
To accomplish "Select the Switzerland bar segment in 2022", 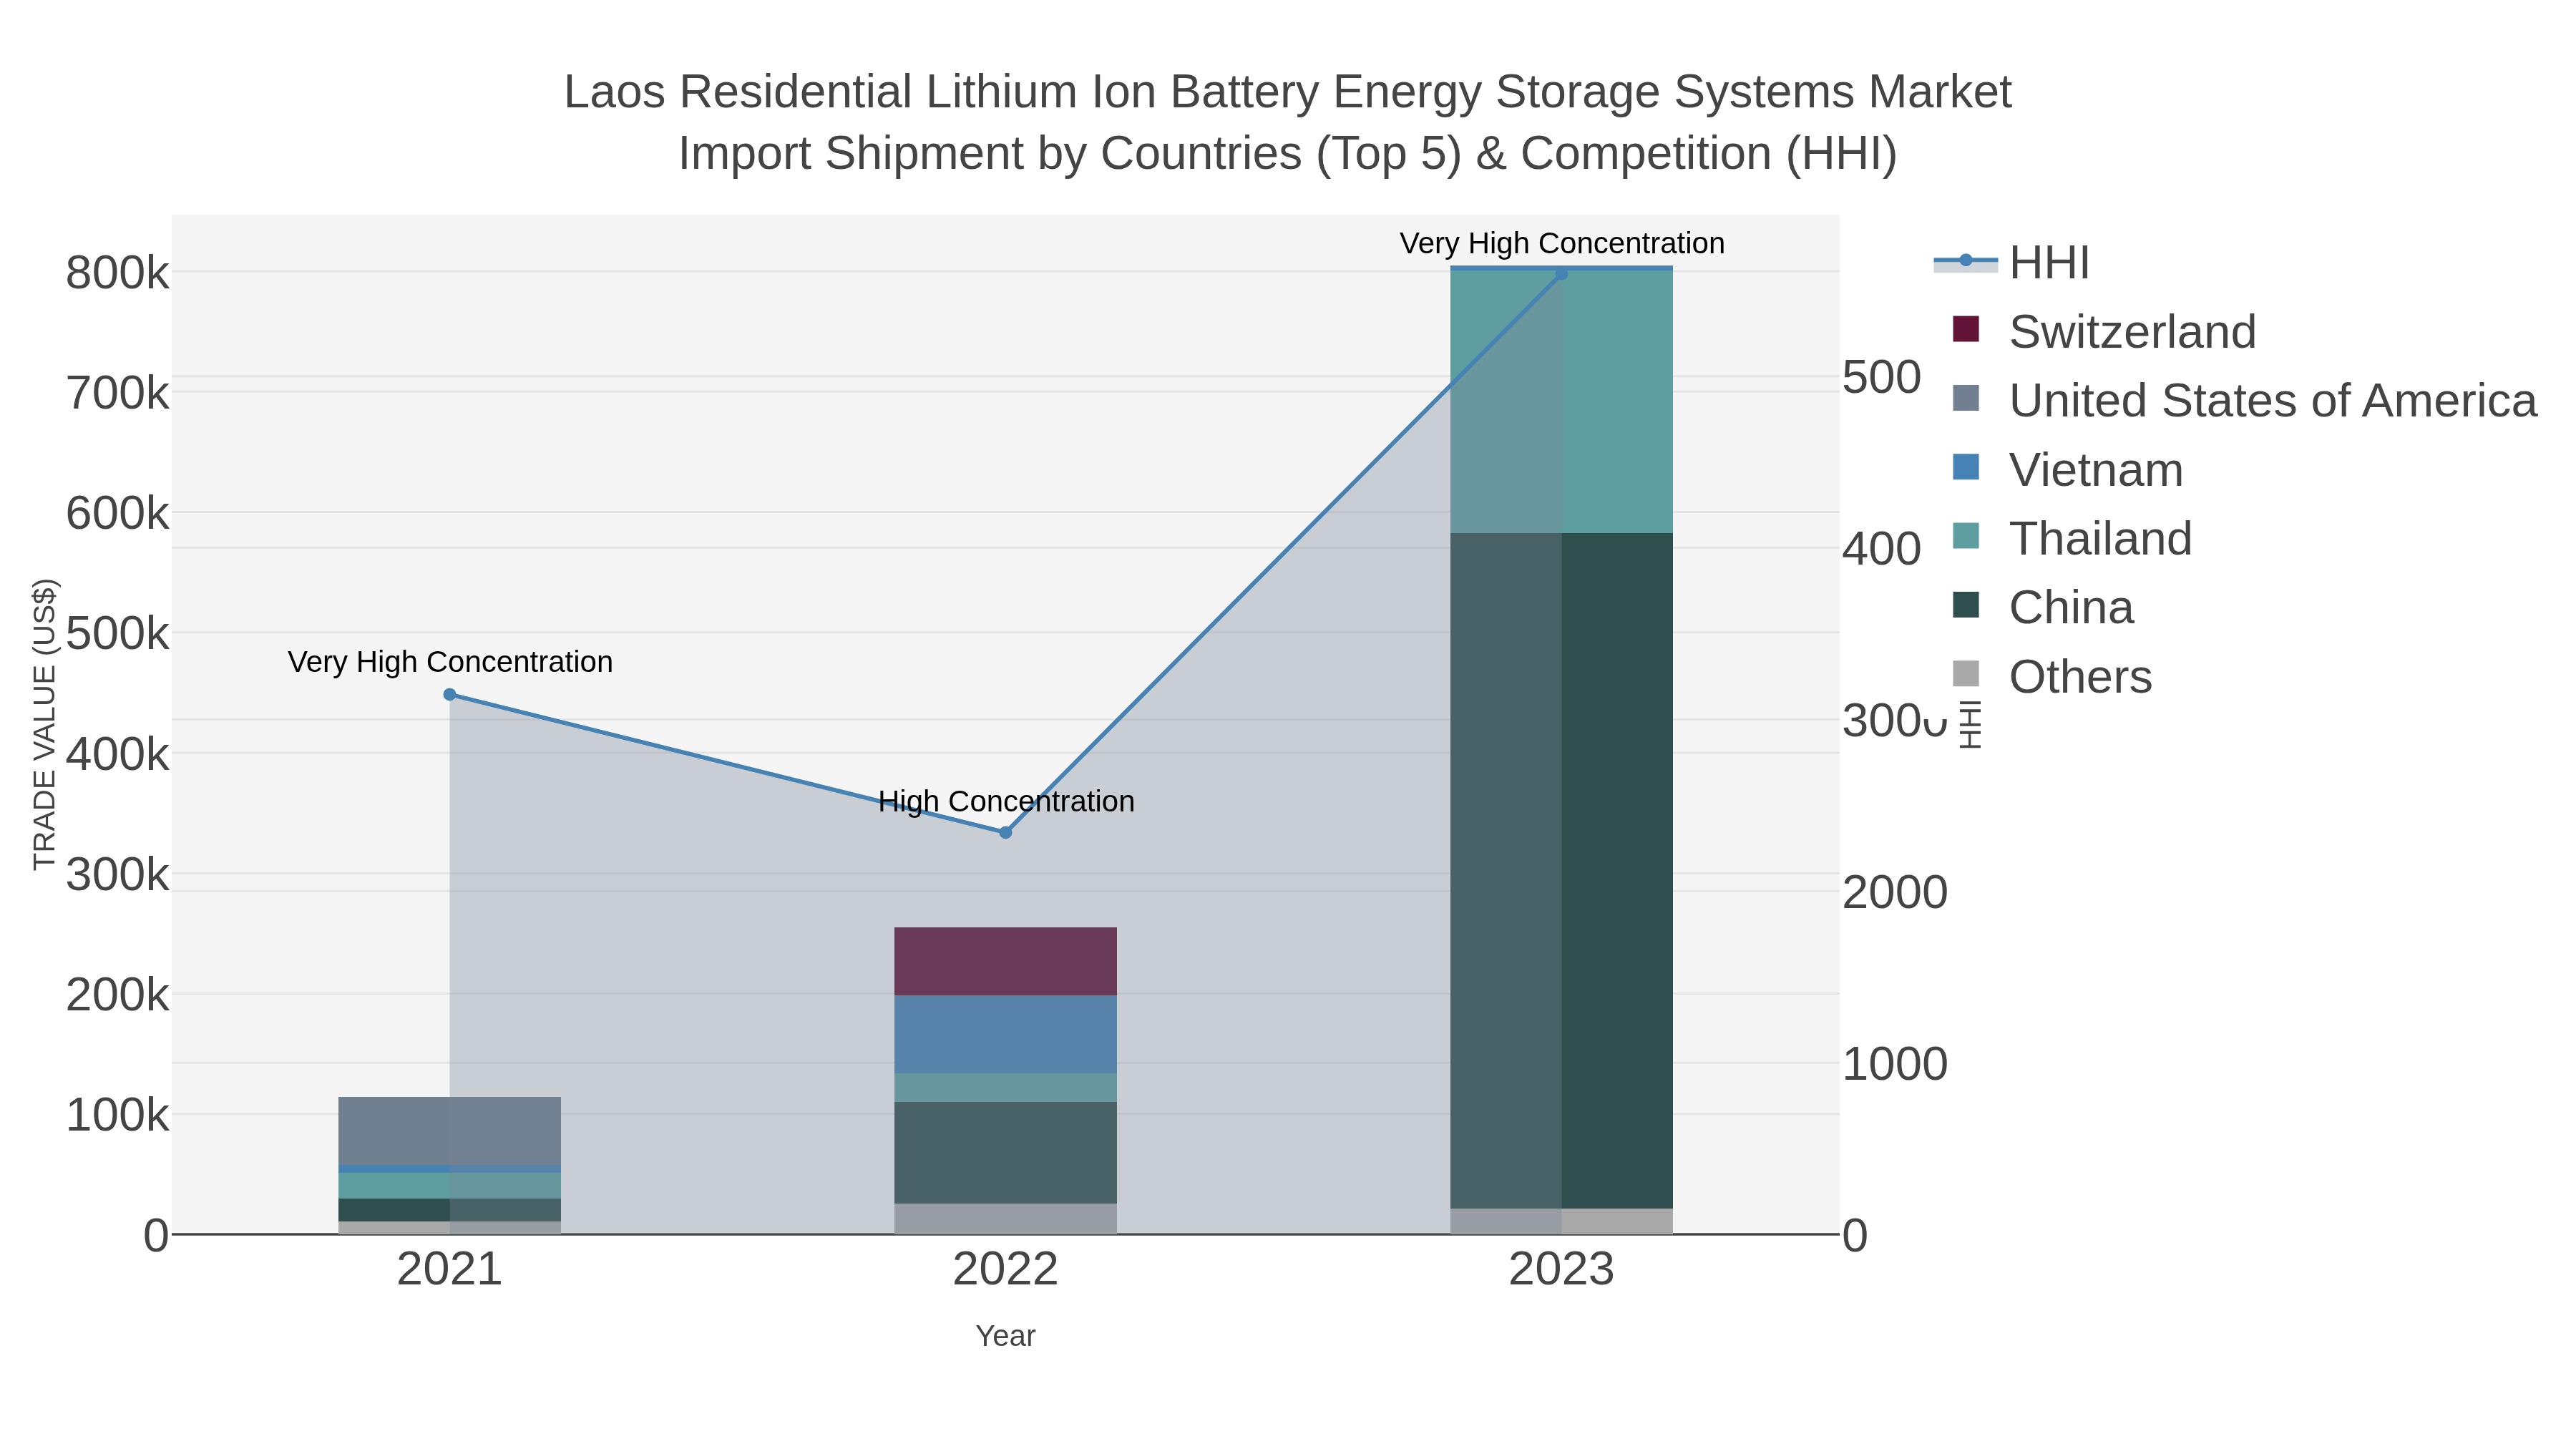I will (1005, 961).
